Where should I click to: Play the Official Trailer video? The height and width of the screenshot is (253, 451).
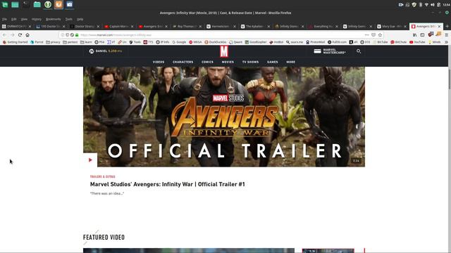90,160
